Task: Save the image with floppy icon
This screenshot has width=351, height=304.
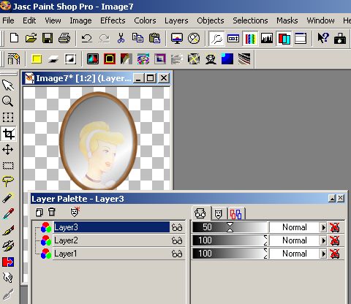Action: [x=48, y=38]
